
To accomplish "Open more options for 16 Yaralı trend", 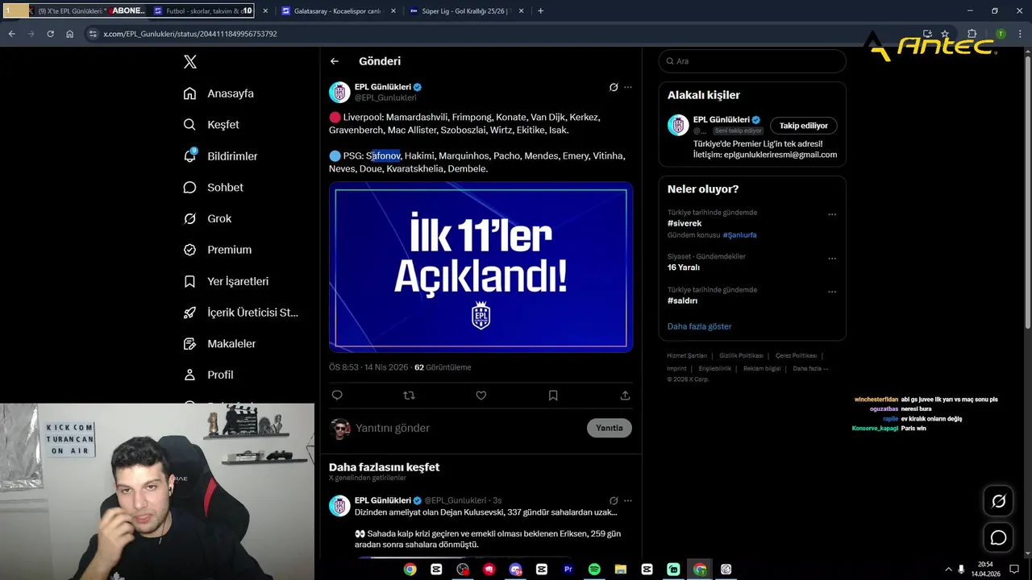I will click(832, 259).
